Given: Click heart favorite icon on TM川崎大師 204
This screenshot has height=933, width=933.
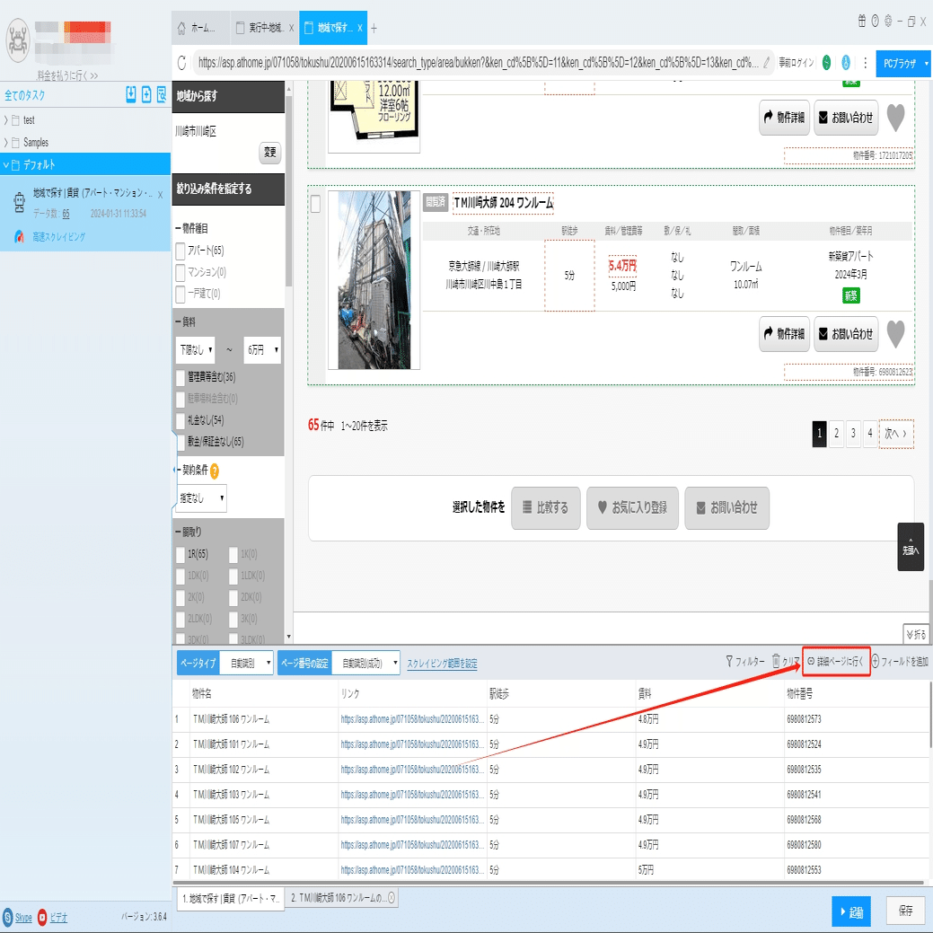Looking at the screenshot, I should point(895,334).
